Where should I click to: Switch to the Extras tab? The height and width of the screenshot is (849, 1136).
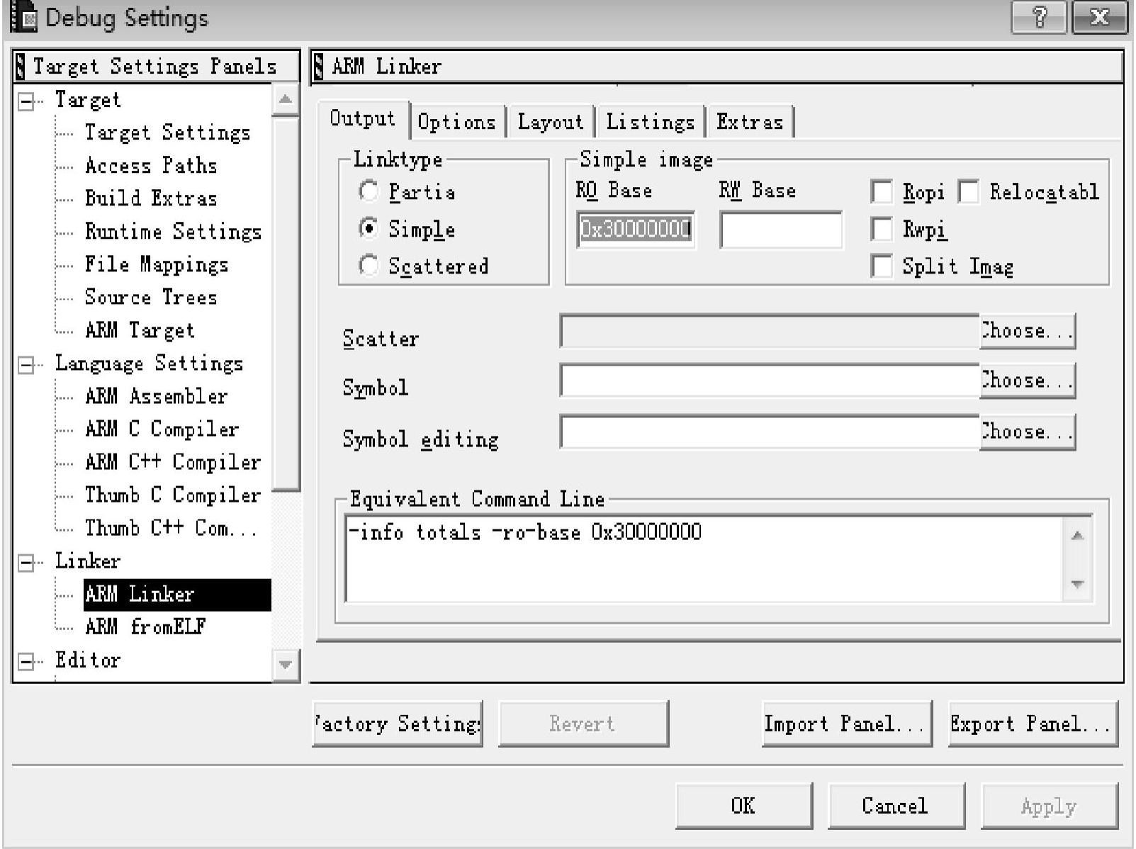click(750, 122)
